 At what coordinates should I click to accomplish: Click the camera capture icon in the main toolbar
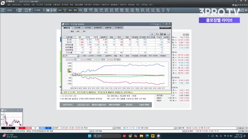(48, 10)
